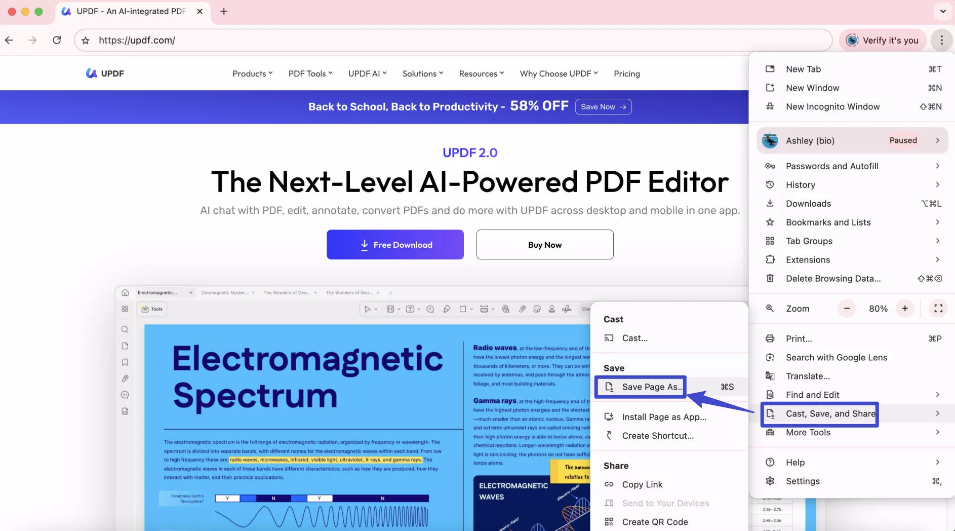
Task: Increase zoom with the plus button
Action: click(905, 309)
